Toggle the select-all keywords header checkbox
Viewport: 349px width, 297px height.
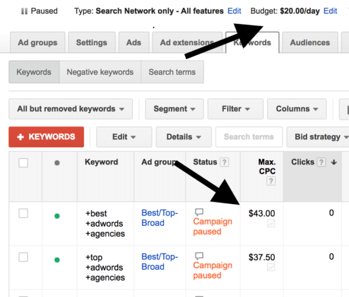[23, 163]
